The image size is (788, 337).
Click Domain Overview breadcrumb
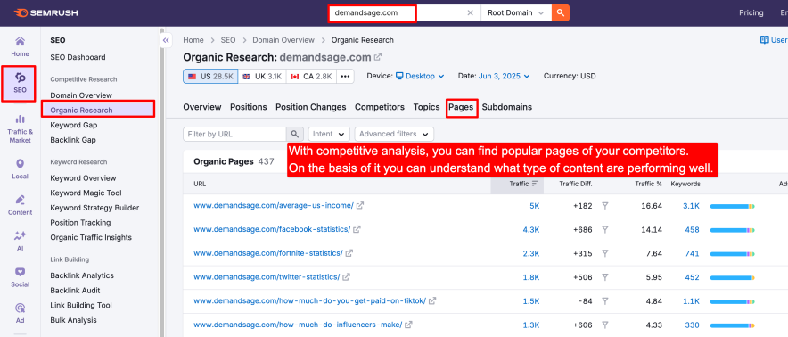click(x=283, y=40)
